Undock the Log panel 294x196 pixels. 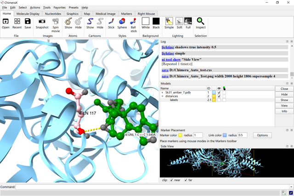(x=287, y=41)
